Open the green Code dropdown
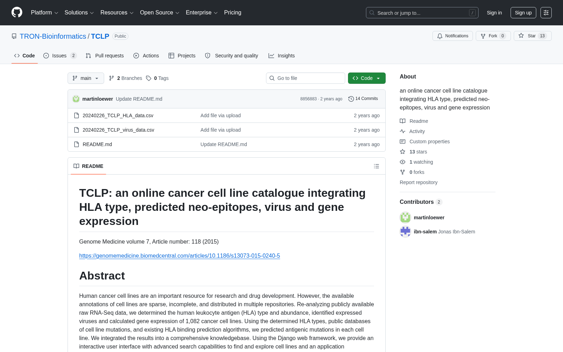The height and width of the screenshot is (352, 563). [x=367, y=78]
